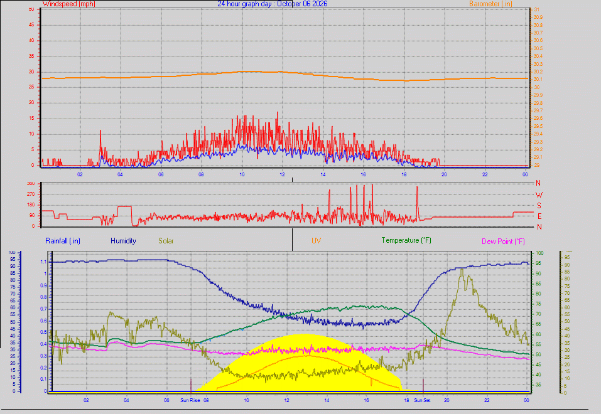Click the 'Sun Set' time axis label

(422, 400)
